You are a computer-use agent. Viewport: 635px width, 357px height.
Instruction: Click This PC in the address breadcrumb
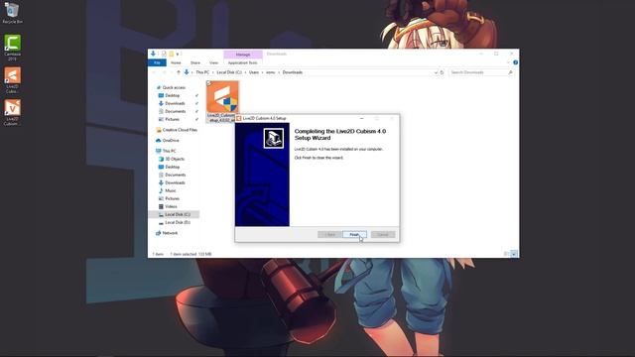pyautogui.click(x=202, y=72)
